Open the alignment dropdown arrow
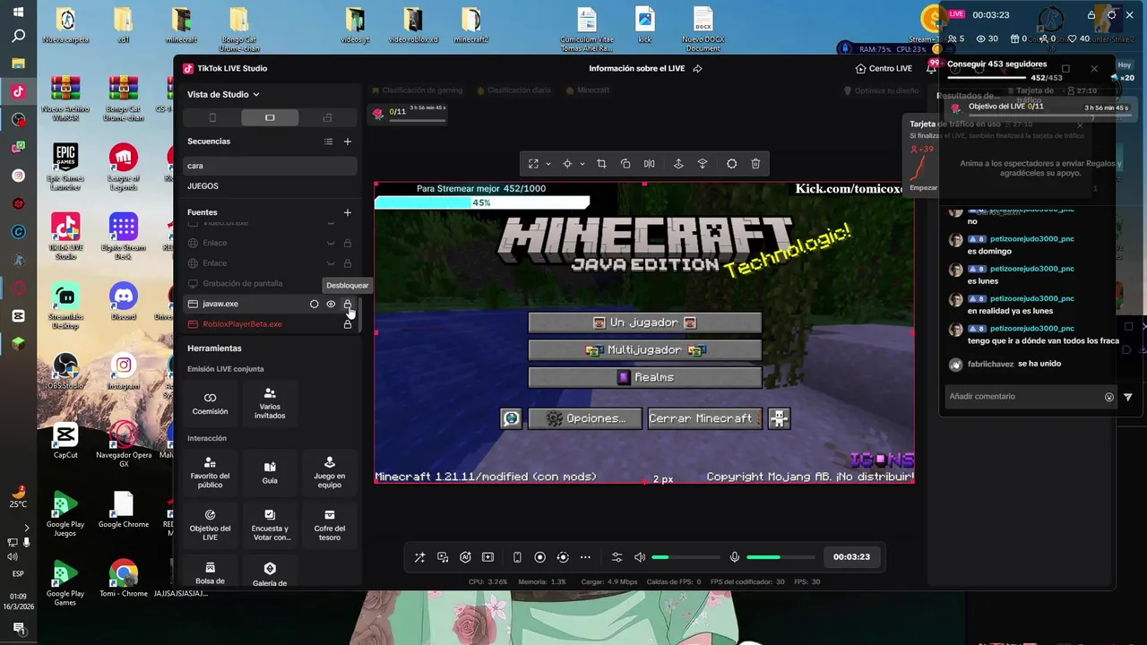The height and width of the screenshot is (645, 1147). (x=582, y=164)
